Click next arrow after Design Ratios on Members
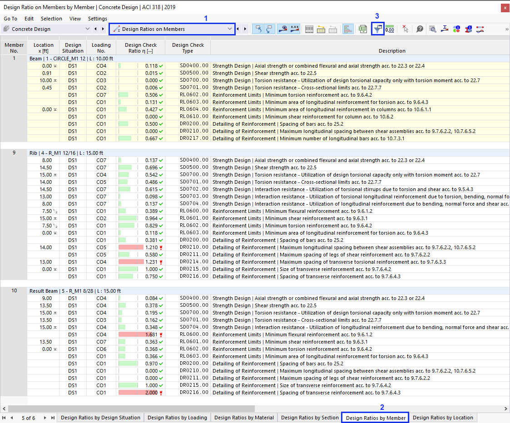Viewport: 510px width, 423px height. coord(245,29)
